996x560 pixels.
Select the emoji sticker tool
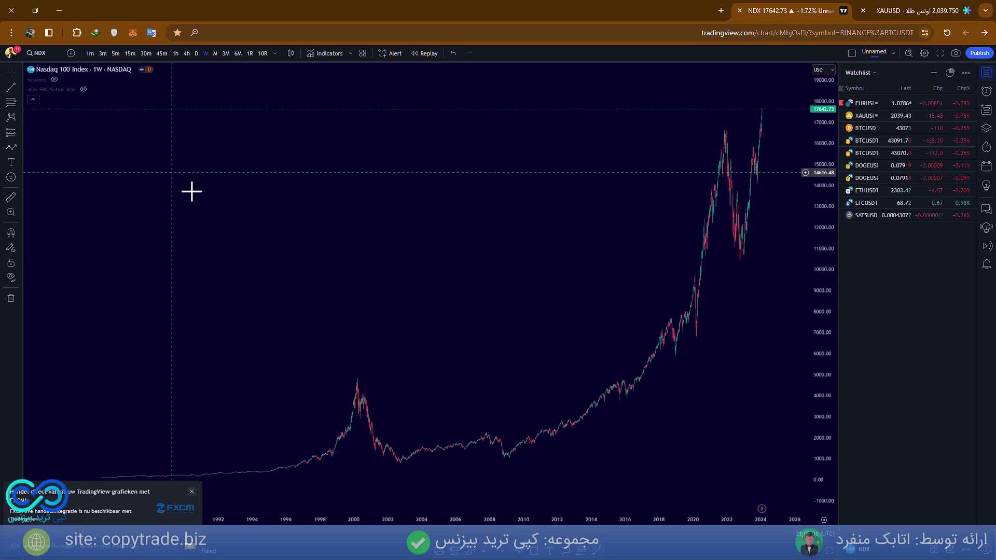pyautogui.click(x=11, y=177)
